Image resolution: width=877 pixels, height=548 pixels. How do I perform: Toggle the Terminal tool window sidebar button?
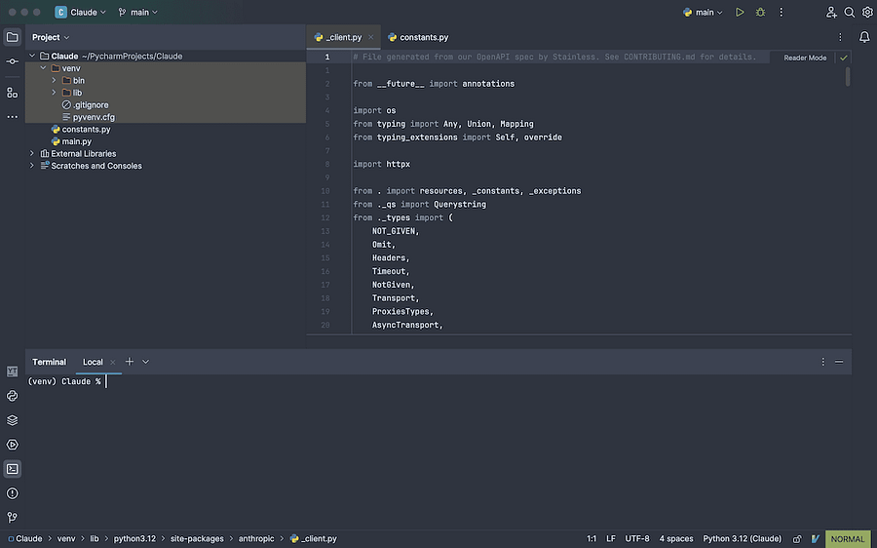pos(12,469)
